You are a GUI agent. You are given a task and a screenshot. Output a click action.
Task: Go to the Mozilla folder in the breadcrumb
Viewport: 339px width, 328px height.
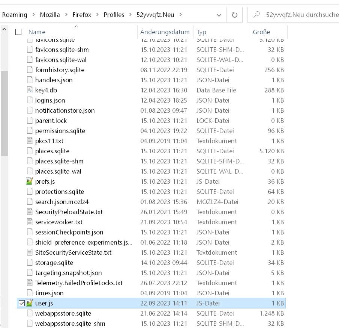(x=50, y=15)
